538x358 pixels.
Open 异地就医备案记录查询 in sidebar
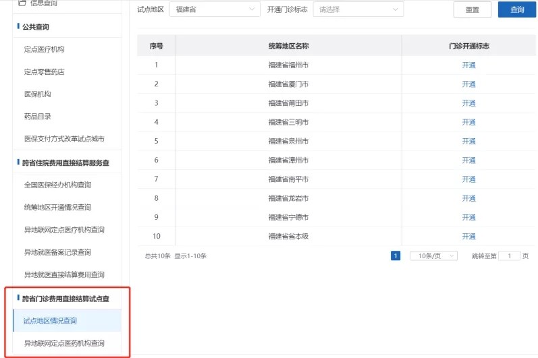tap(57, 252)
